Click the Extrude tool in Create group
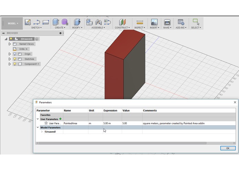Viewport: 239px width, 170px height. (x=56, y=22)
